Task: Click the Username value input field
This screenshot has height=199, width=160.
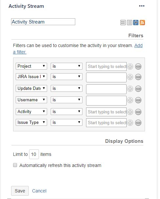Action: pos(106,101)
